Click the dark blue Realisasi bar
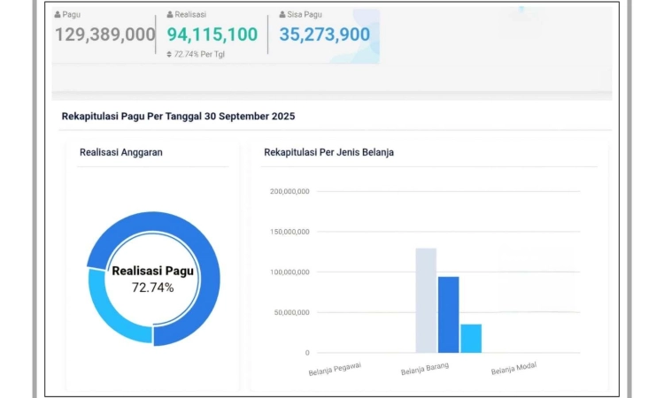The width and height of the screenshot is (664, 398). click(x=448, y=315)
